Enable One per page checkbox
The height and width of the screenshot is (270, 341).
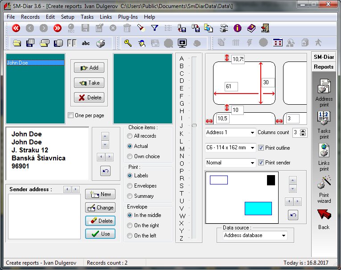71,115
